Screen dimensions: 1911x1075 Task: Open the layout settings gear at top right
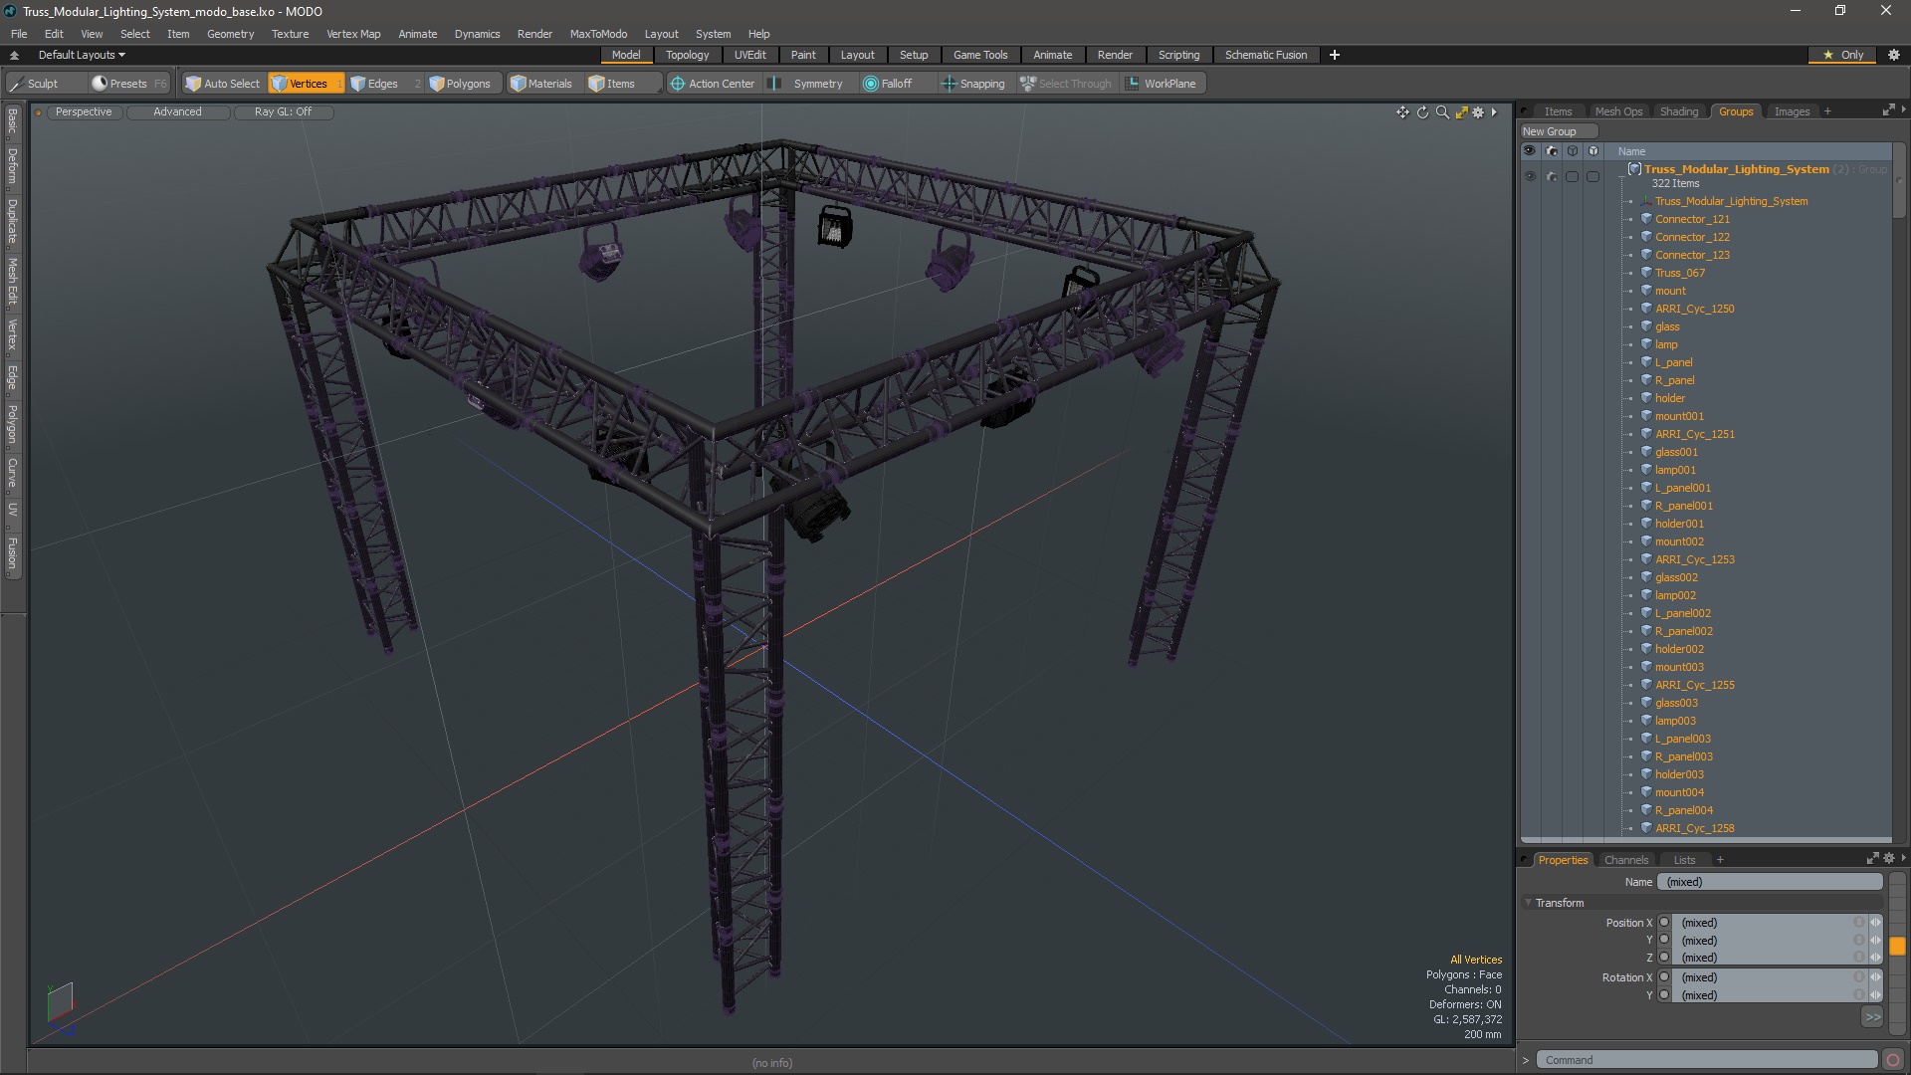point(1894,55)
